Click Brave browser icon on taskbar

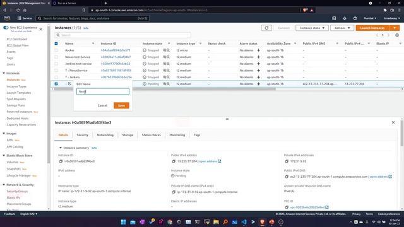point(263,222)
